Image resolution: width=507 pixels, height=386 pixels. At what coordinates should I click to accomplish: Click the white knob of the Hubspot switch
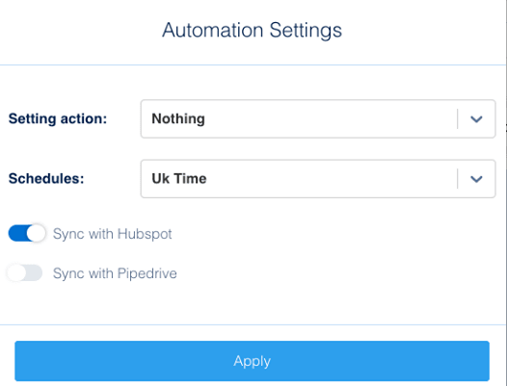pos(36,233)
